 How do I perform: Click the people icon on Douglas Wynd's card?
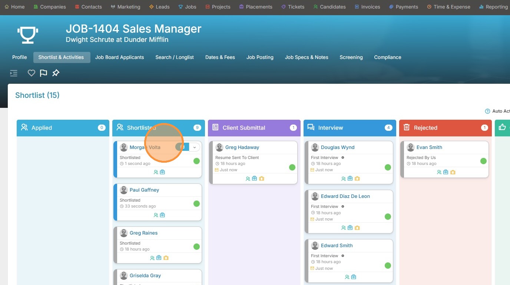[344, 179]
